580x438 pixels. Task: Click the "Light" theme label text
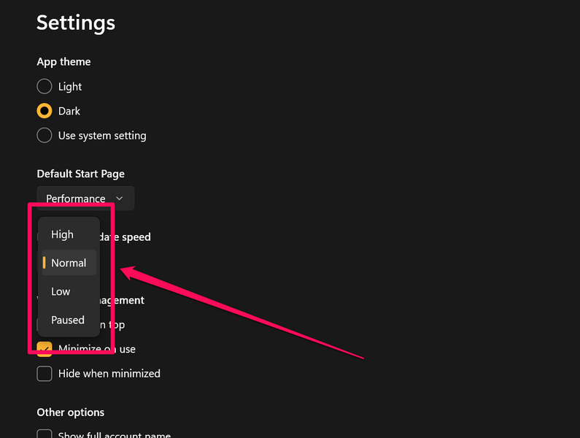70,86
